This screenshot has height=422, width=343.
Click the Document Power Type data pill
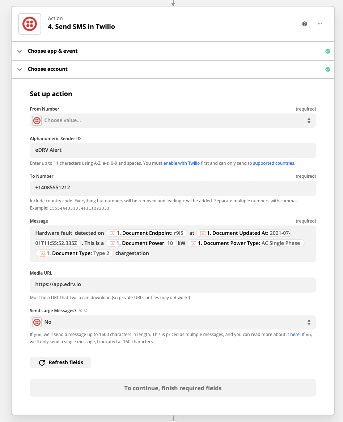click(x=246, y=244)
